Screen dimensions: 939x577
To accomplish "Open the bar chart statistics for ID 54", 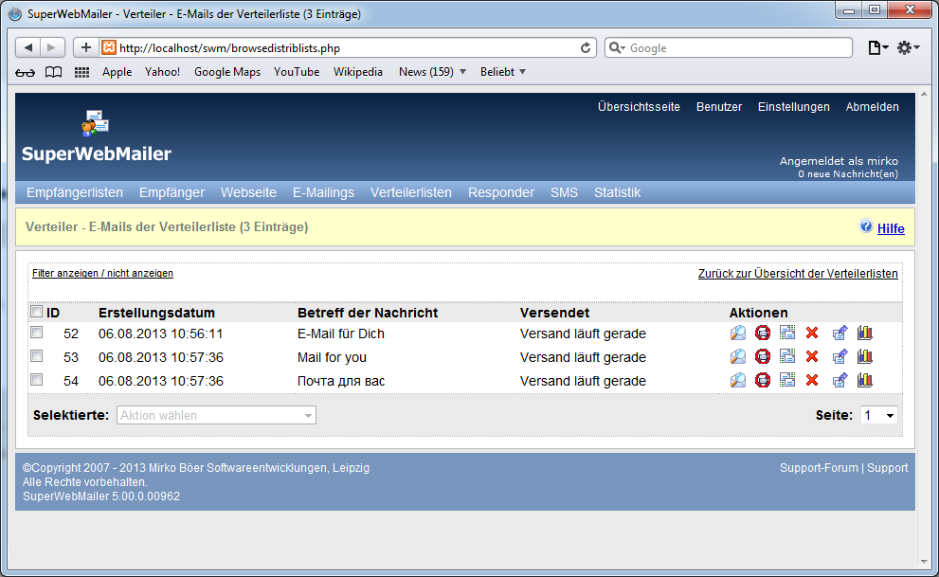I will [x=865, y=380].
